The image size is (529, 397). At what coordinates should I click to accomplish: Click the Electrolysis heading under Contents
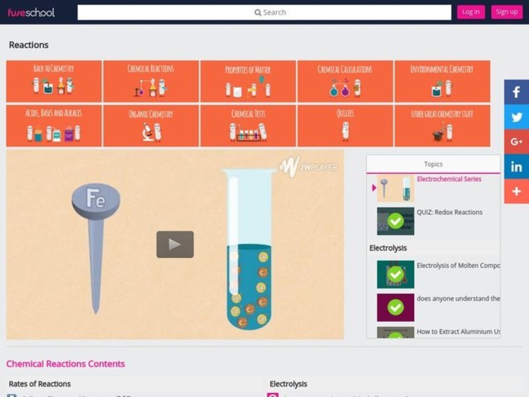point(288,384)
